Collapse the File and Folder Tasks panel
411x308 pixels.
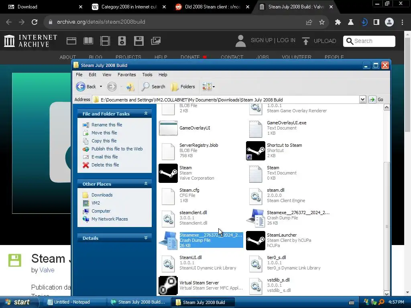pyautogui.click(x=146, y=113)
